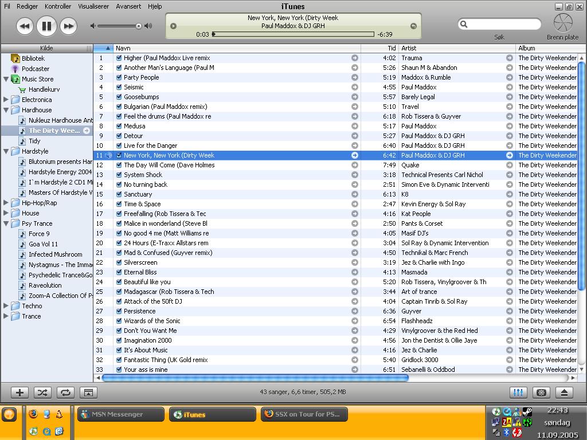Expand the House folder

point(6,213)
